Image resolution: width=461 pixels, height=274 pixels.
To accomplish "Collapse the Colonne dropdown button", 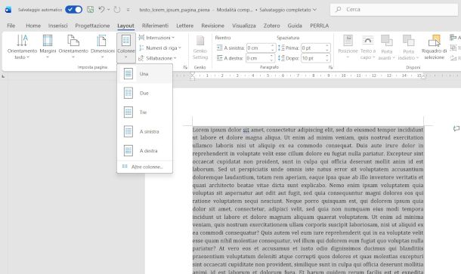I will coord(126,48).
